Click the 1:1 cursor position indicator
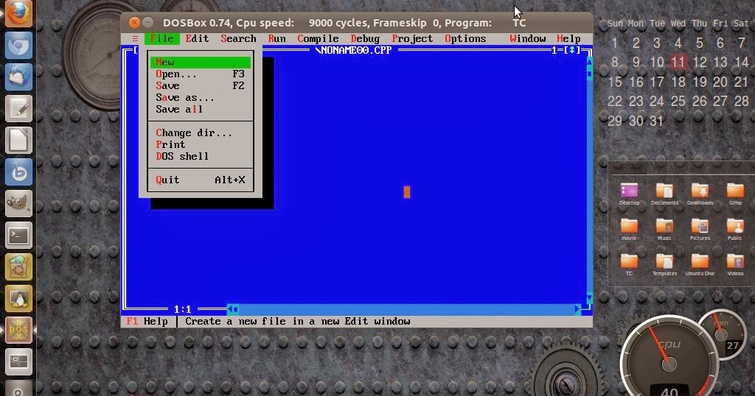This screenshot has height=396, width=755. [183, 309]
